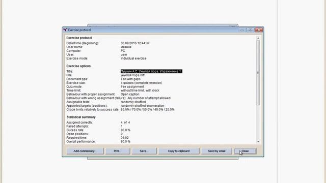Click the scrollbar up arrow

click(258, 38)
